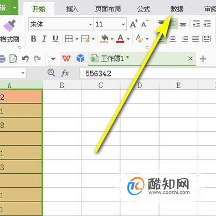Click the fx insert function icon
This screenshot has width=216, height=216.
65,73
